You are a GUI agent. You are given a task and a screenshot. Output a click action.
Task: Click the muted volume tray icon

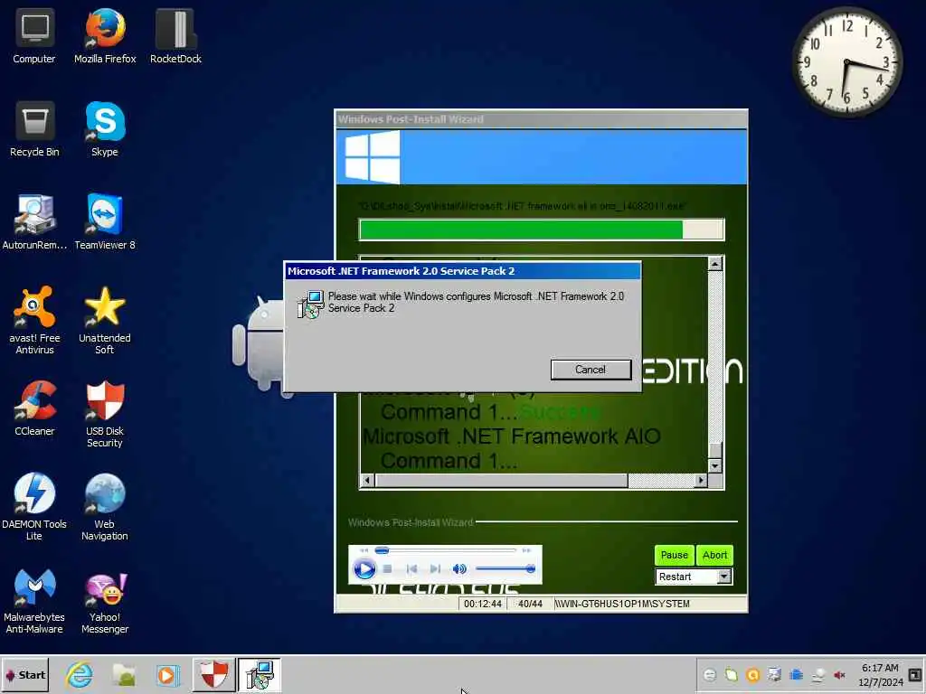pos(839,674)
